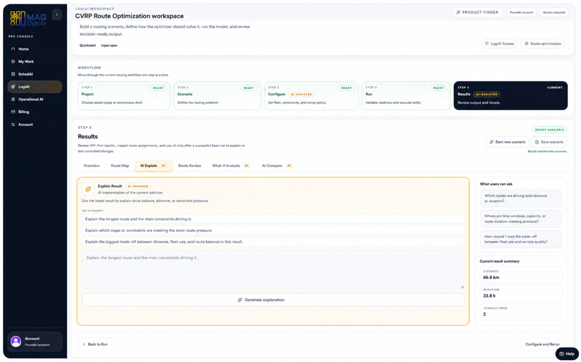The width and height of the screenshot is (581, 362).
Task: Click the Billing card icon
Action: [13, 112]
